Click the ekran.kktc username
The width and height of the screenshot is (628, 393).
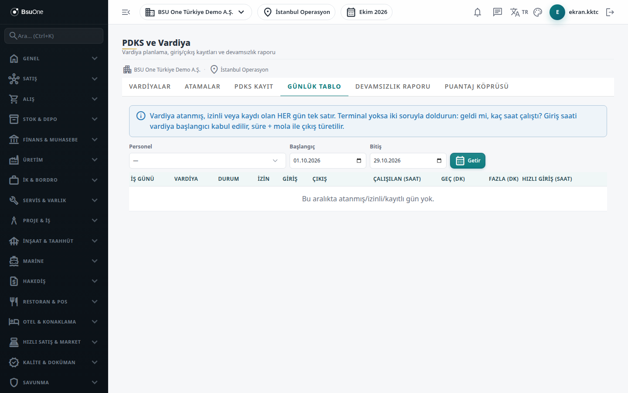(x=584, y=12)
